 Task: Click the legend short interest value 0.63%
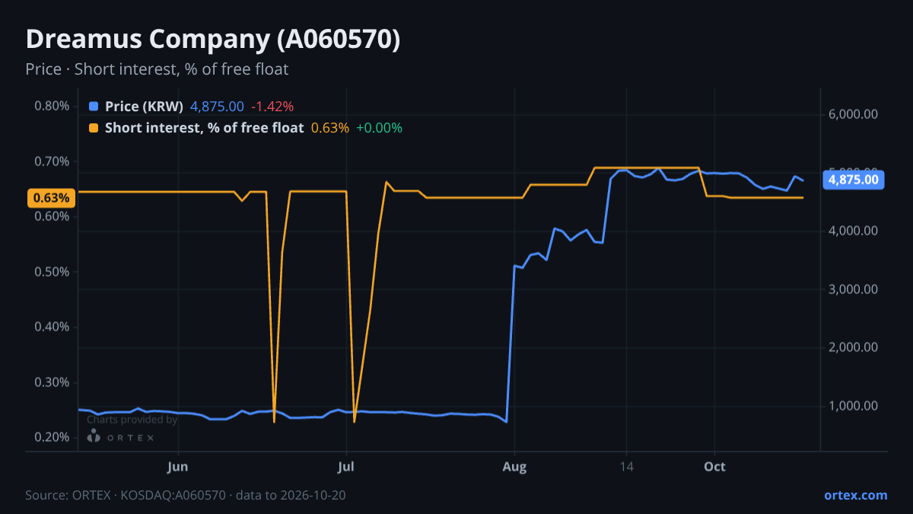pos(330,128)
